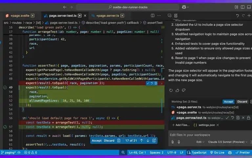Show errors and warnings count

click(31, 152)
